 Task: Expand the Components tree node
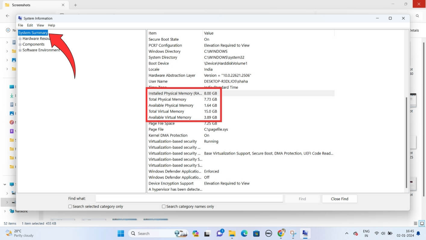[x=20, y=44]
